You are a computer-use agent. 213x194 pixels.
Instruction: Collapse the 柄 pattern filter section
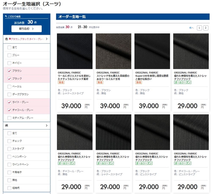[x=47, y=125]
